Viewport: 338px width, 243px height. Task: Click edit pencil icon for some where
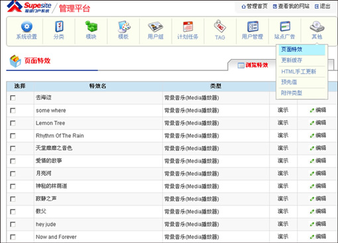click(312, 111)
